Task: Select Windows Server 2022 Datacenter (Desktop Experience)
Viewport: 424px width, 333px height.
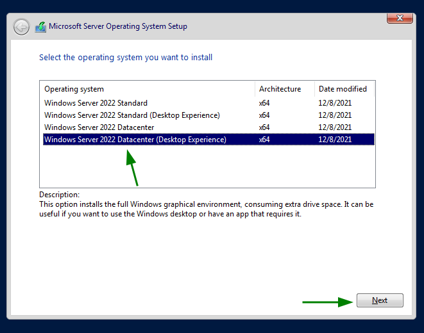Action: [x=208, y=140]
